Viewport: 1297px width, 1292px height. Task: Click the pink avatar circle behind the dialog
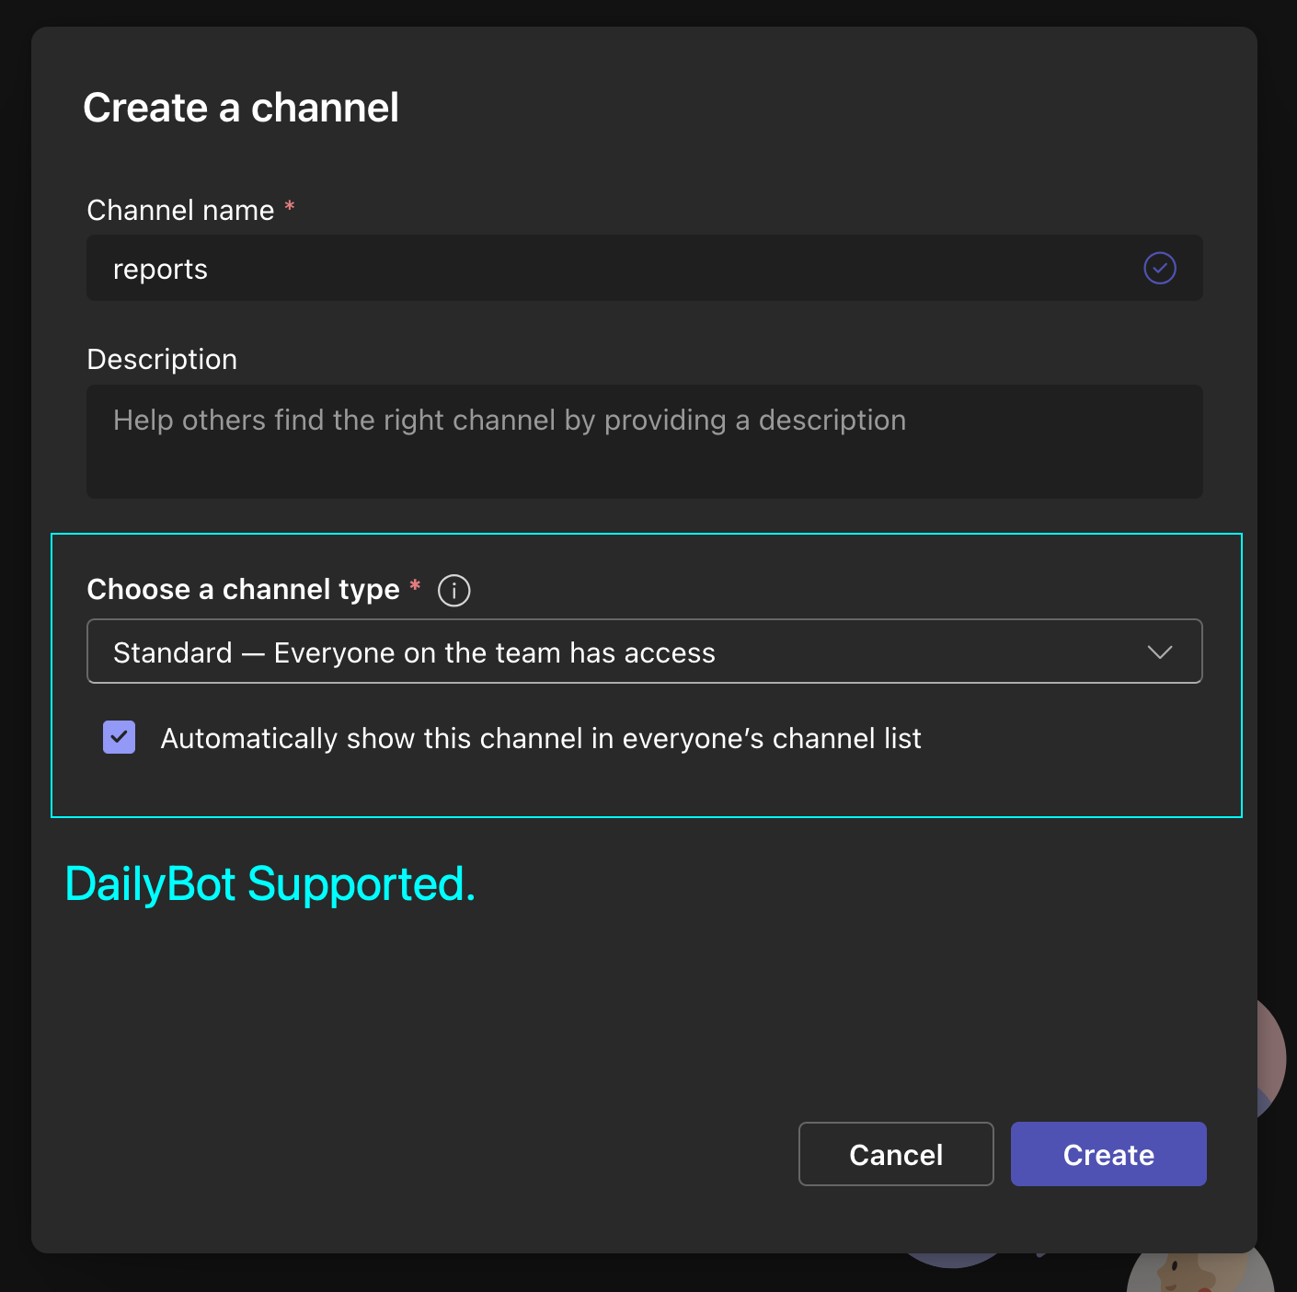(1273, 1058)
